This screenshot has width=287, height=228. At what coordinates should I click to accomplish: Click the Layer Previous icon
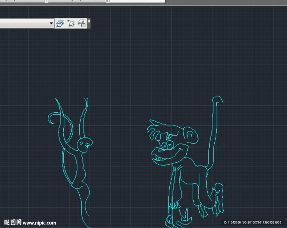click(x=71, y=23)
